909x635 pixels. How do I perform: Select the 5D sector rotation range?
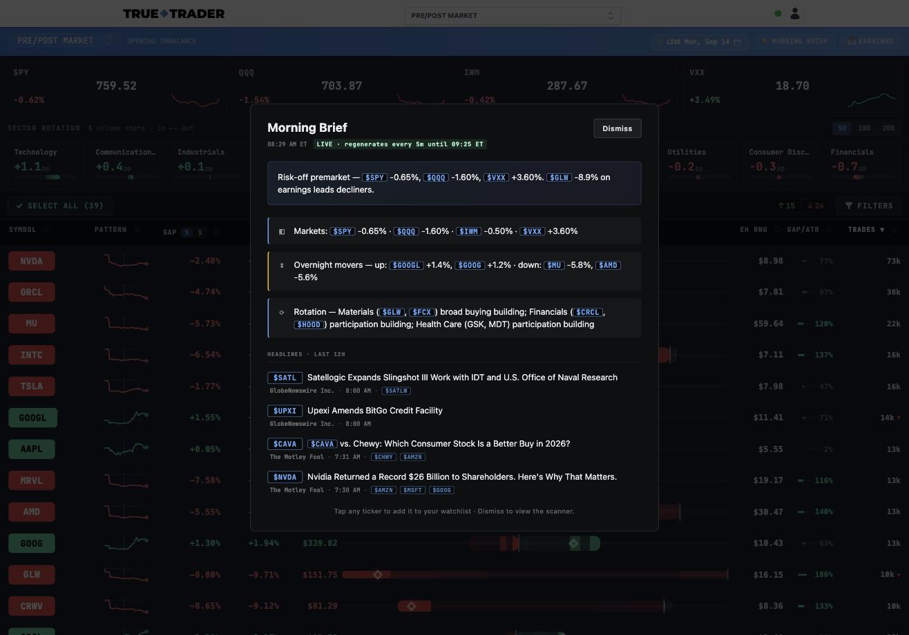coord(842,128)
